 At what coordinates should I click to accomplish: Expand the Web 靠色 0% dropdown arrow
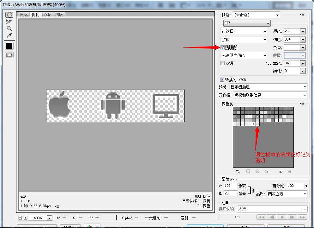click(303, 63)
